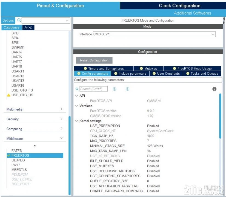Select FREERTOS in the Middleware list
This screenshot has height=197, width=226.
[35, 155]
